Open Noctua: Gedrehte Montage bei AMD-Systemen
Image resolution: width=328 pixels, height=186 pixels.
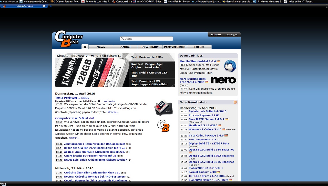tap(94, 177)
